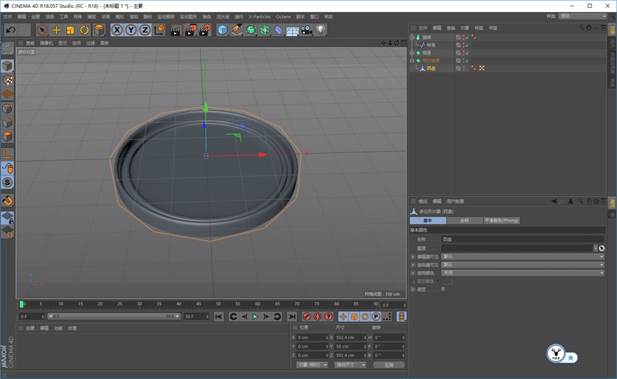Expand the third object (green sphere) row
Image resolution: width=617 pixels, height=379 pixels.
[x=412, y=52]
